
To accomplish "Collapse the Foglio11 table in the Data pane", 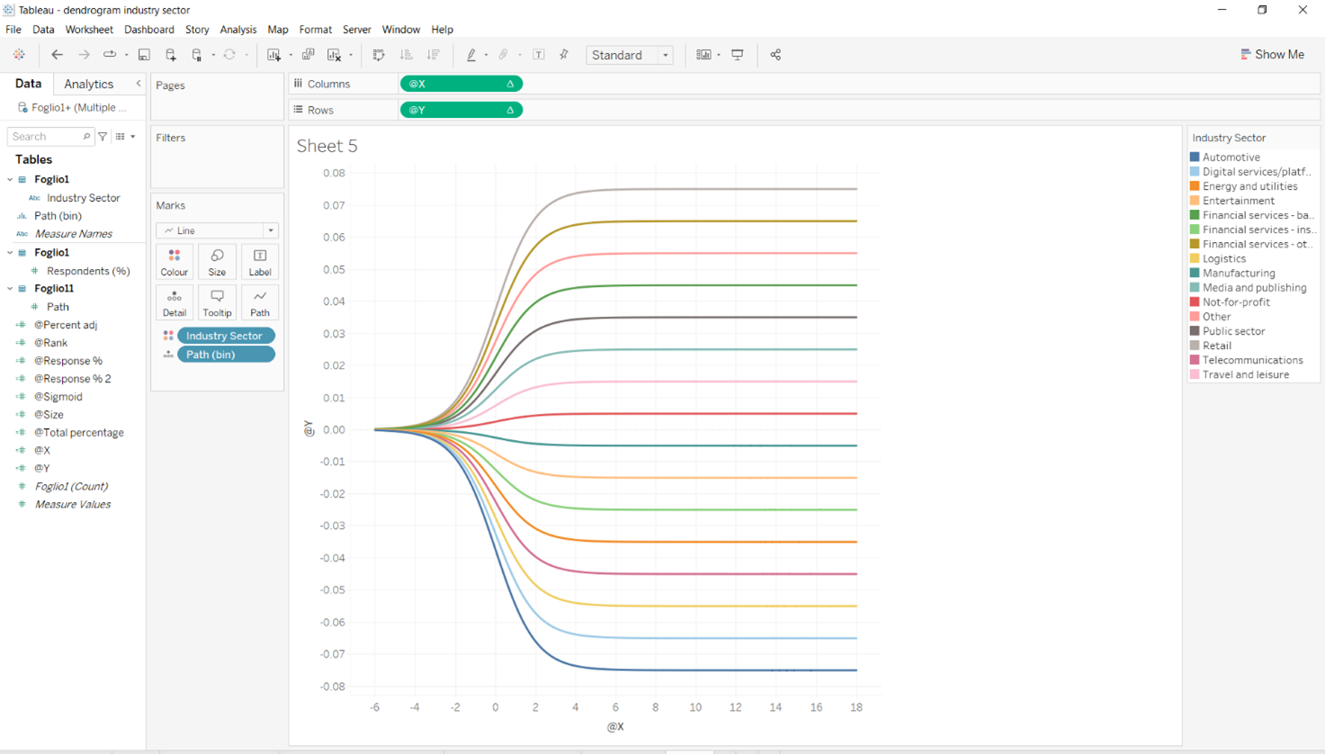I will [x=10, y=288].
